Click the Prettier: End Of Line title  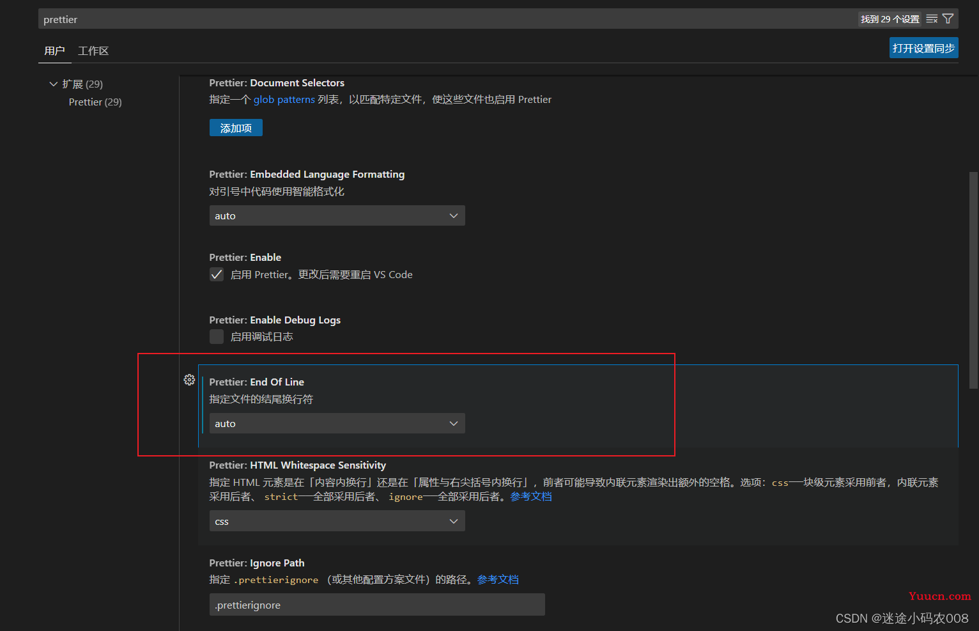257,382
